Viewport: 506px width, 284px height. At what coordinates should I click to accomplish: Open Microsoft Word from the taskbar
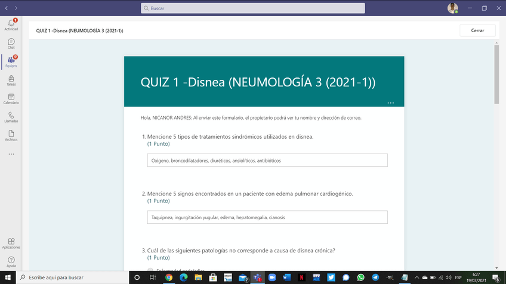click(x=286, y=277)
